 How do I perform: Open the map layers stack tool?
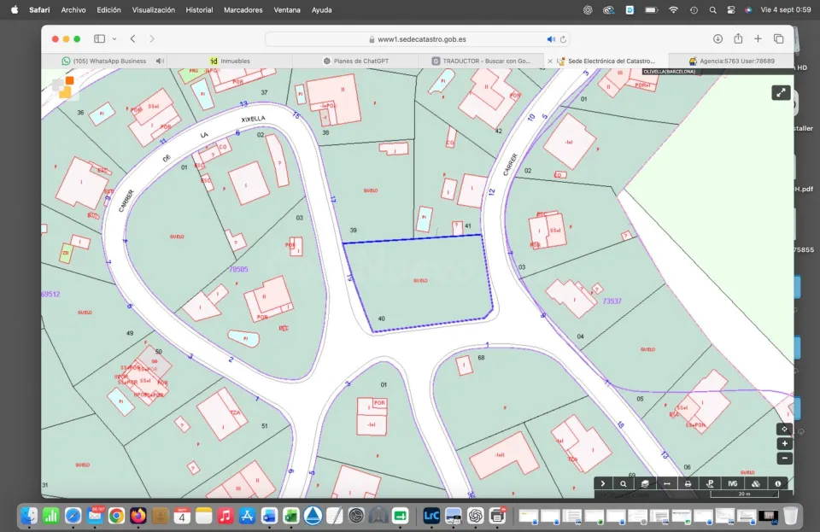click(x=645, y=483)
